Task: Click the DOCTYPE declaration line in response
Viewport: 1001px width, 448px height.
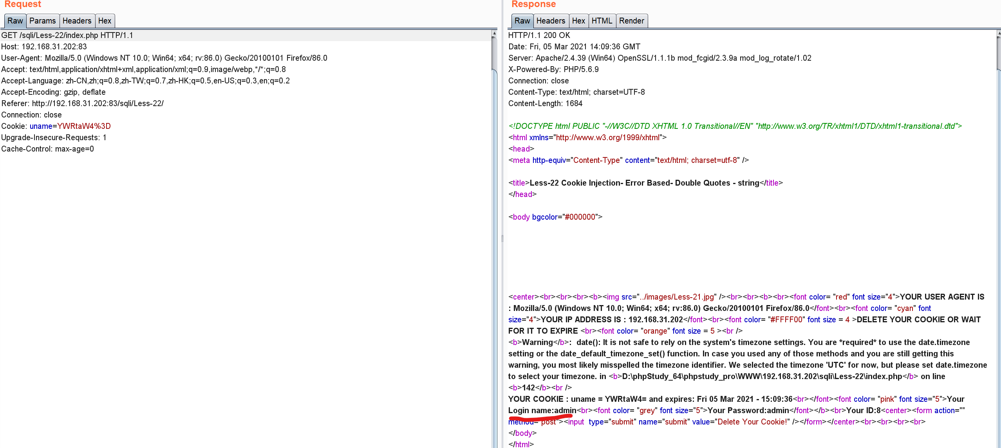Action: tap(735, 126)
